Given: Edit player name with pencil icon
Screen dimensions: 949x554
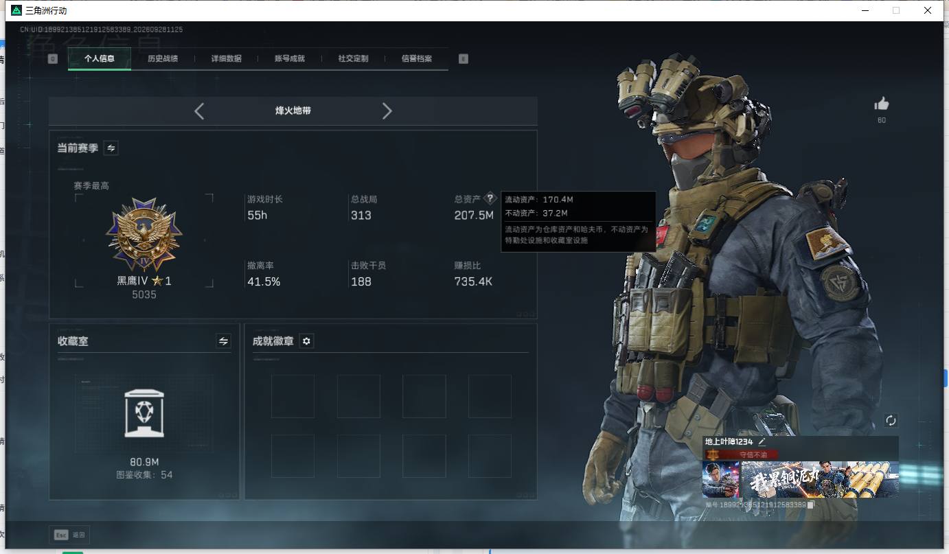Looking at the screenshot, I should point(762,441).
